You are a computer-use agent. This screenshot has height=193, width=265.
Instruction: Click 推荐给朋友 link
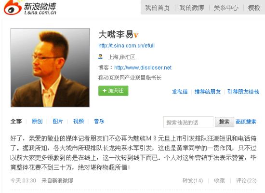[x=208, y=92]
